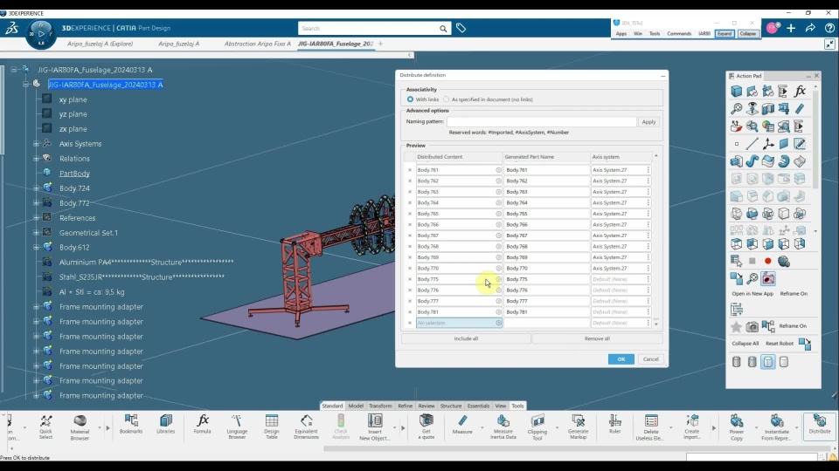The width and height of the screenshot is (839, 471).
Task: Open the Material Browser
Action: (80, 427)
